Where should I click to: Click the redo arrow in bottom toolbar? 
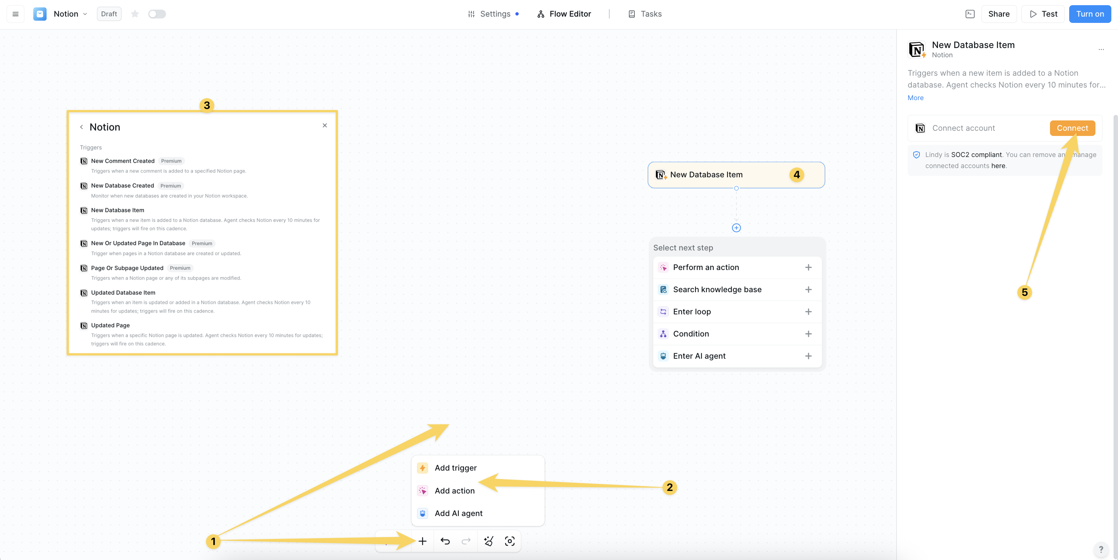pos(466,541)
